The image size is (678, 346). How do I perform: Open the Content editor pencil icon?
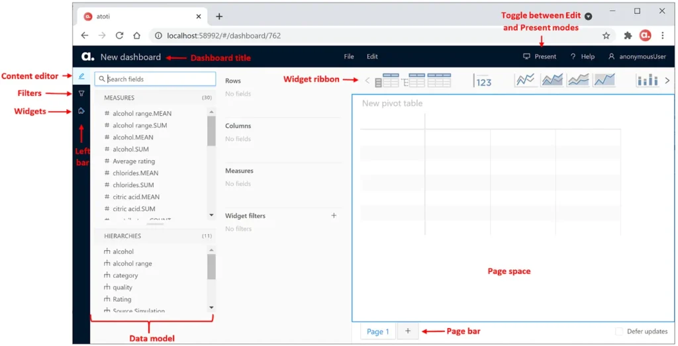coord(81,77)
